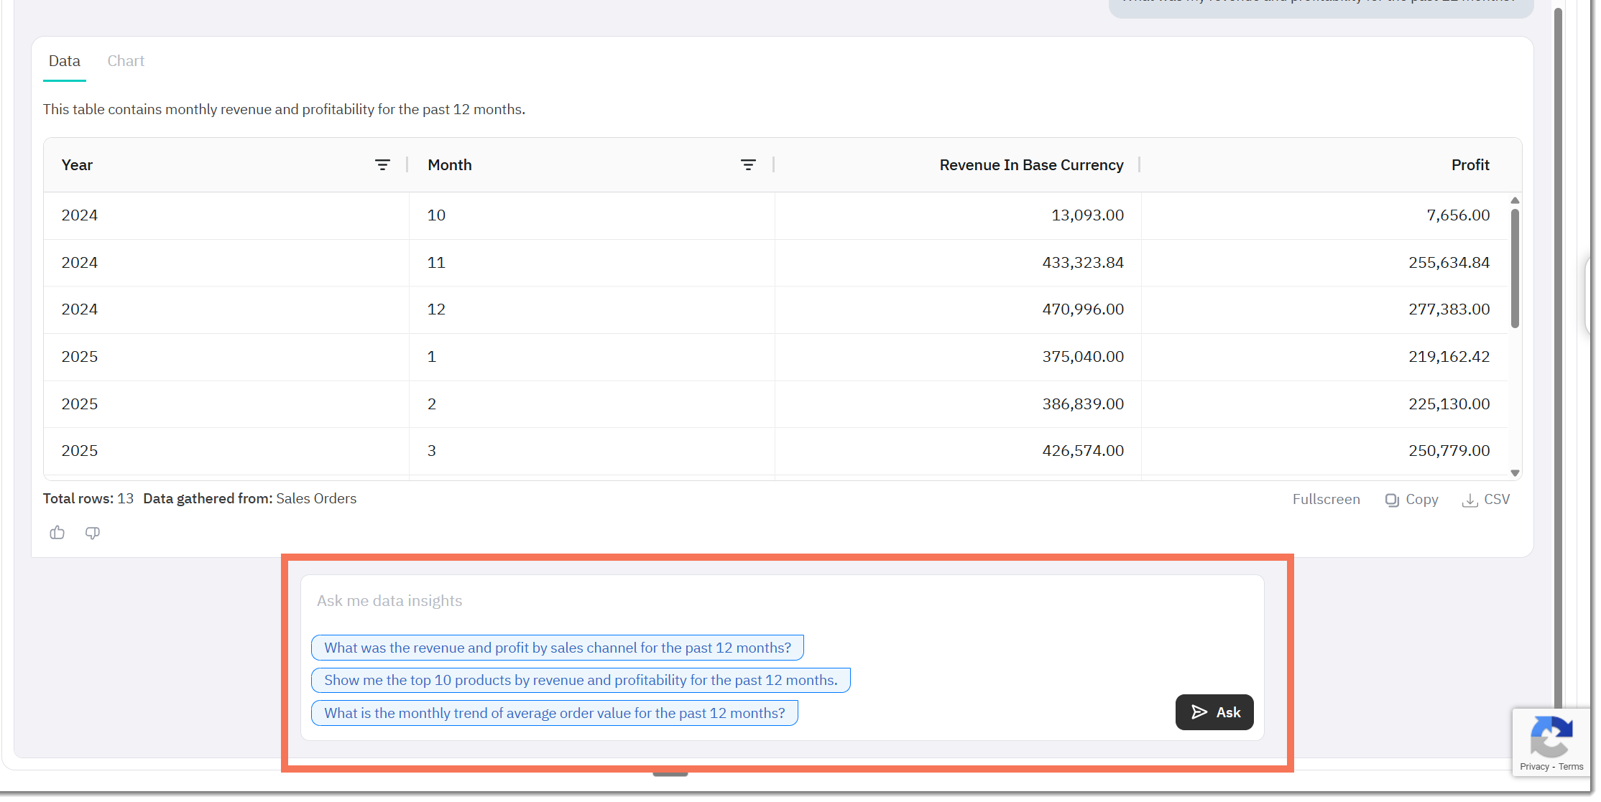Open the reCAPTCHA Terms link
The width and height of the screenshot is (1601, 802).
(x=1572, y=768)
